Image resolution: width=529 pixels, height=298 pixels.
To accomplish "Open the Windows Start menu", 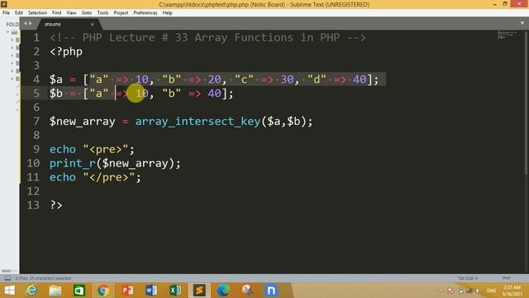I will [x=9, y=291].
